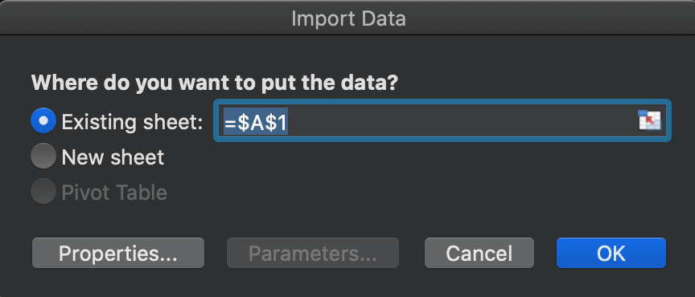Click the gap between Parameters... and Cancel buttons
The height and width of the screenshot is (297, 695).
pos(412,253)
